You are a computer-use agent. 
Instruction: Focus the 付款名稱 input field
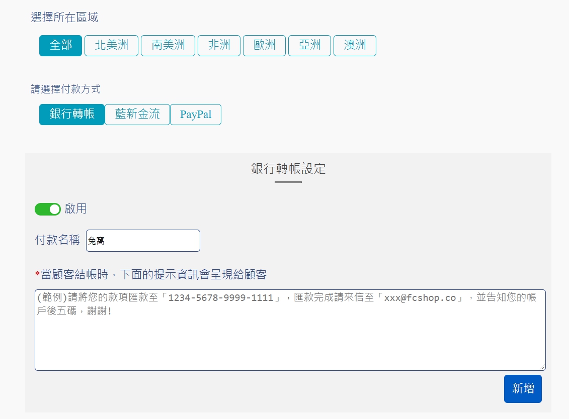[x=143, y=241]
